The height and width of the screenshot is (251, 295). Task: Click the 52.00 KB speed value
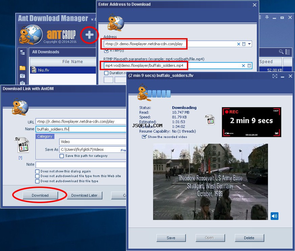click(x=274, y=70)
